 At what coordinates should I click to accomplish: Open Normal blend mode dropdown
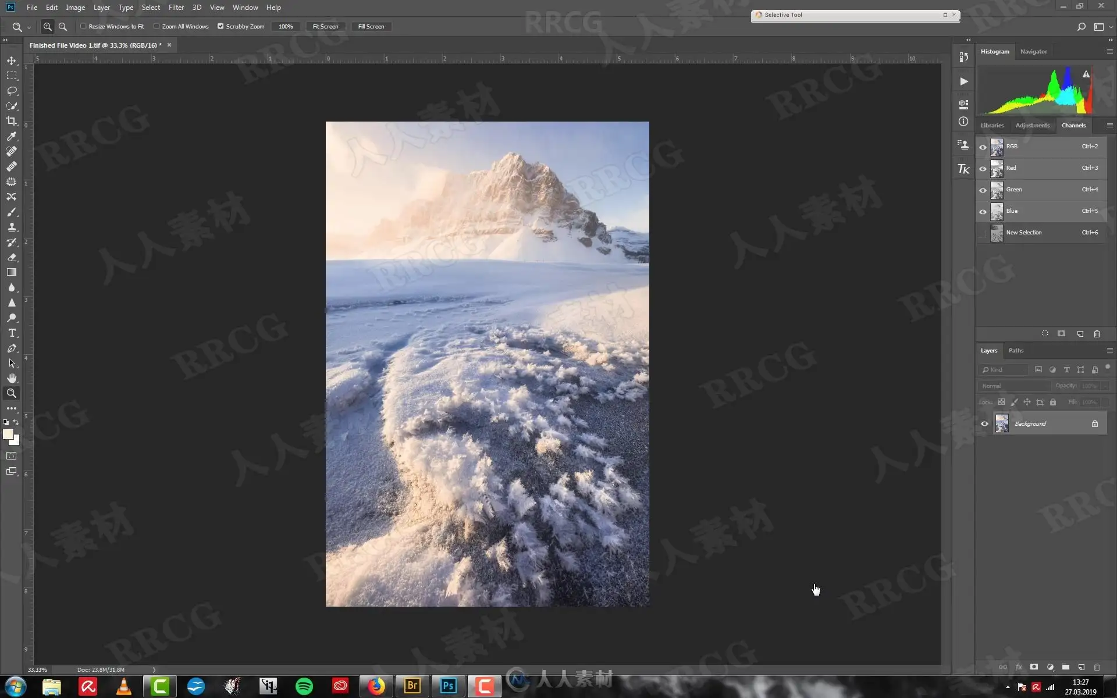tap(1015, 386)
